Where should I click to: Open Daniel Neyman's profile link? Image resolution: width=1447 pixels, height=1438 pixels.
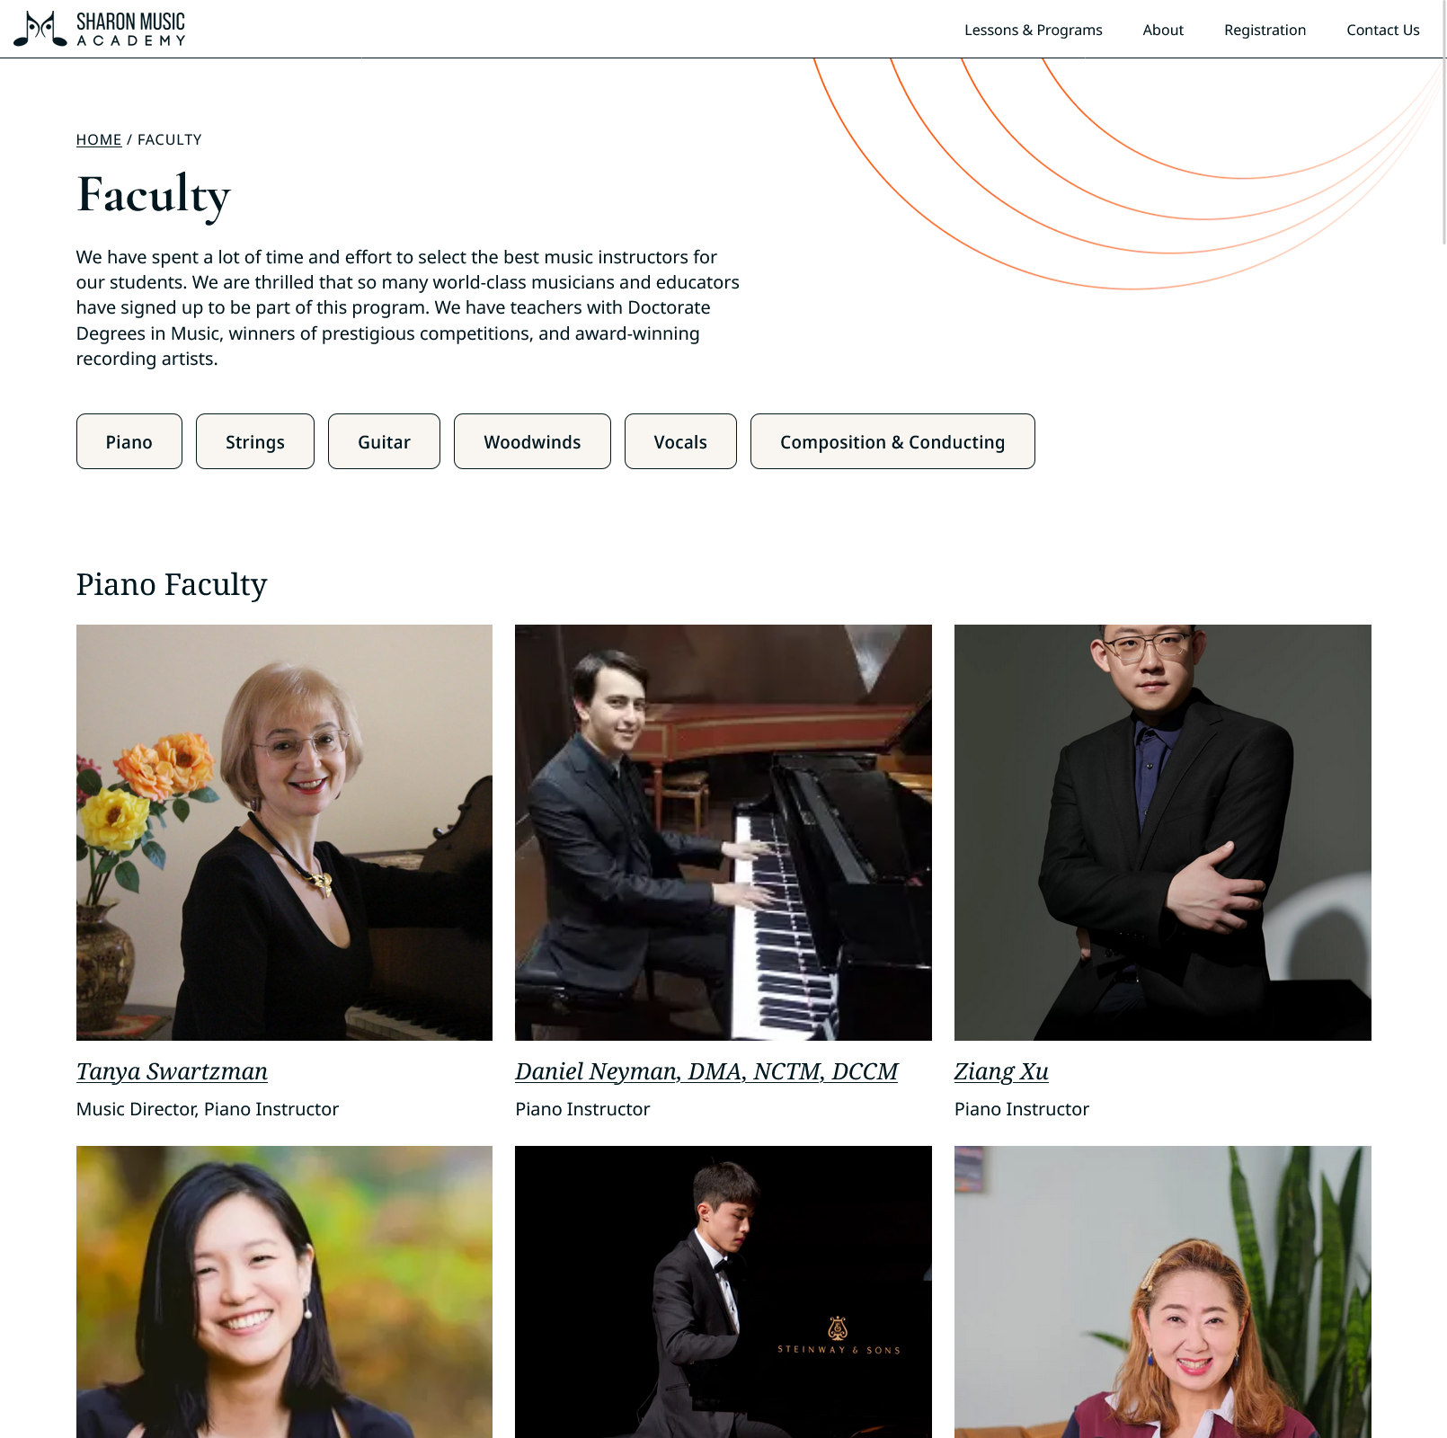(x=706, y=1071)
